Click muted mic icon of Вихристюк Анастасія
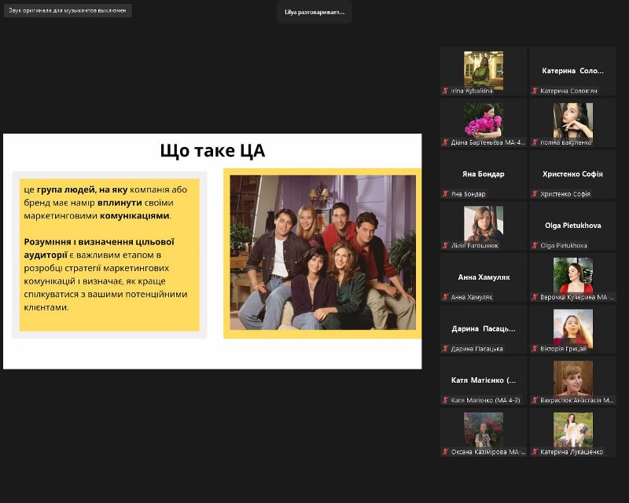Image resolution: width=629 pixels, height=503 pixels. pos(535,400)
